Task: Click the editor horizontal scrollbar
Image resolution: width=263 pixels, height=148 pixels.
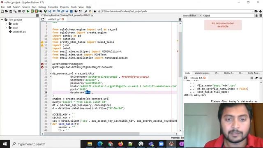Action: click(92, 134)
